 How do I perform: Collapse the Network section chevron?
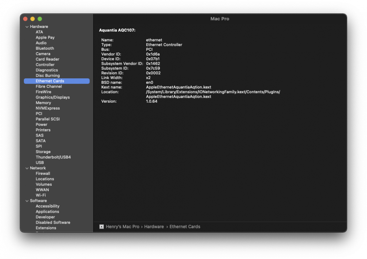(27, 168)
